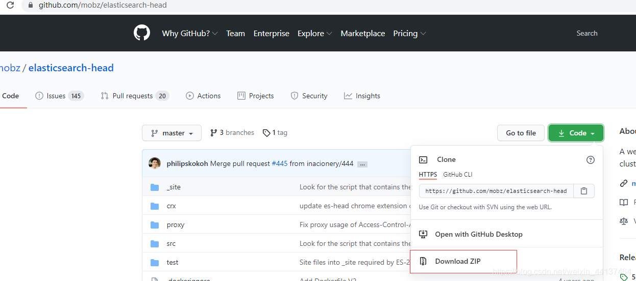This screenshot has height=281, width=636.
Task: Open the Marketplace nav link
Action: coord(363,33)
